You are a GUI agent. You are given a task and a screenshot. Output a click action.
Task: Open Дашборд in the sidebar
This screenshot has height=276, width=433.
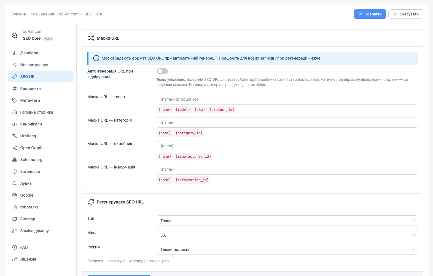pyautogui.click(x=41, y=53)
